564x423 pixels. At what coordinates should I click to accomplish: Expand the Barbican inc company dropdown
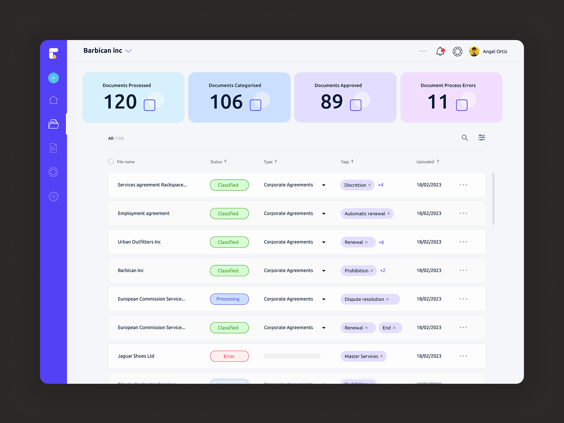click(x=128, y=51)
